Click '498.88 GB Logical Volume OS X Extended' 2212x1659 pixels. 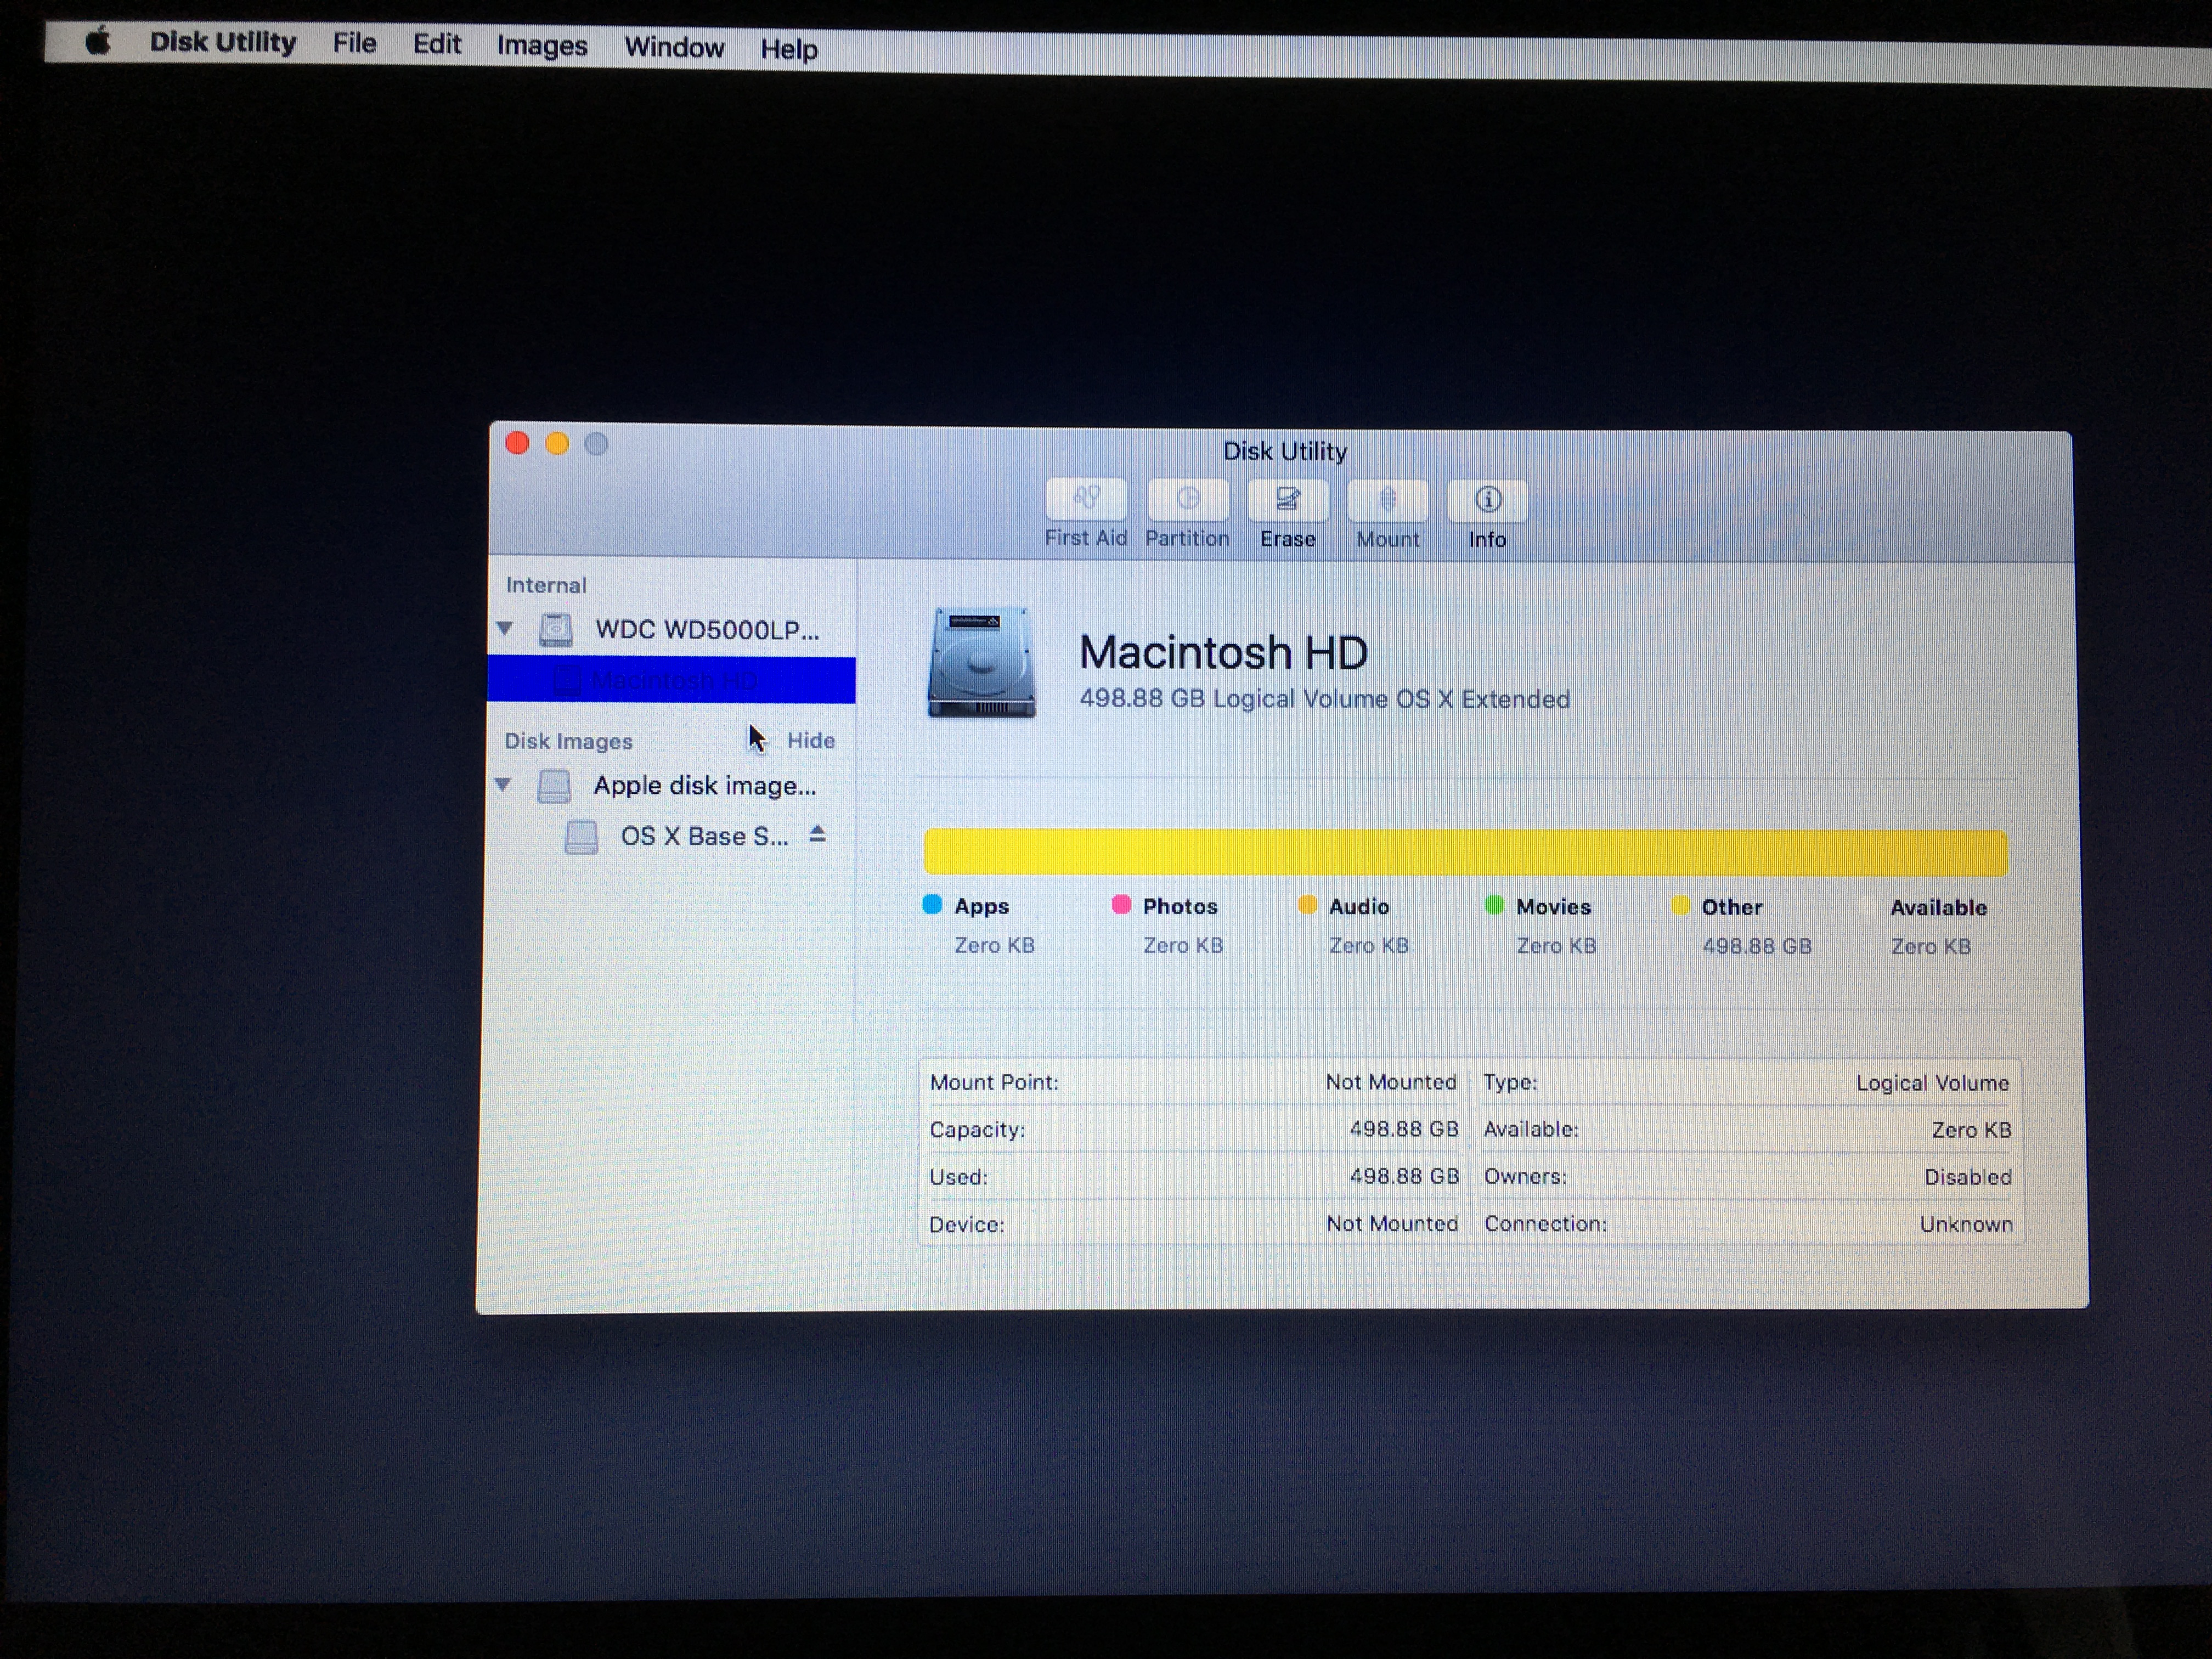point(1325,699)
